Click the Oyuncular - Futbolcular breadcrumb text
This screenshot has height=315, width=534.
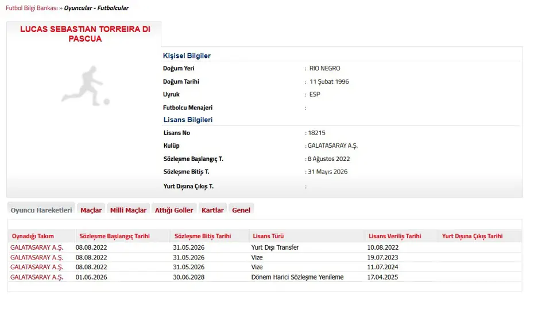tap(96, 8)
